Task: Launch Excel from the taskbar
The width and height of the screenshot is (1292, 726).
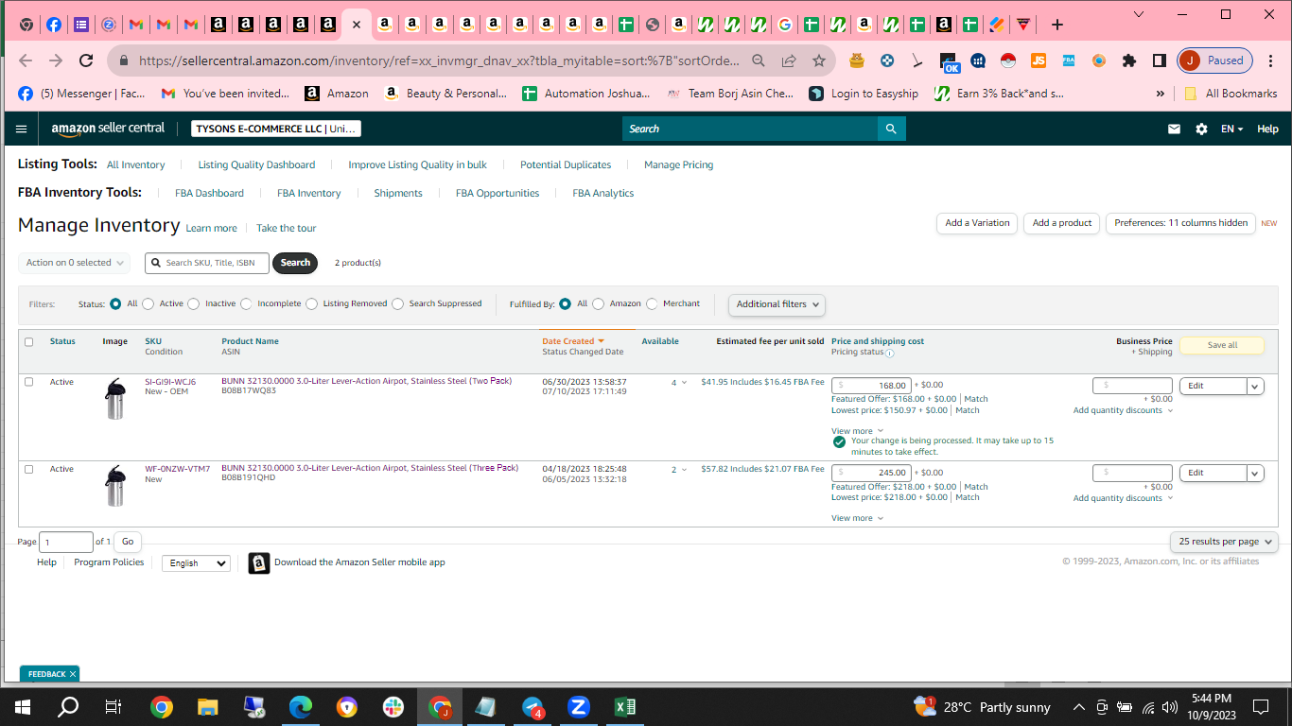Action: click(x=624, y=706)
